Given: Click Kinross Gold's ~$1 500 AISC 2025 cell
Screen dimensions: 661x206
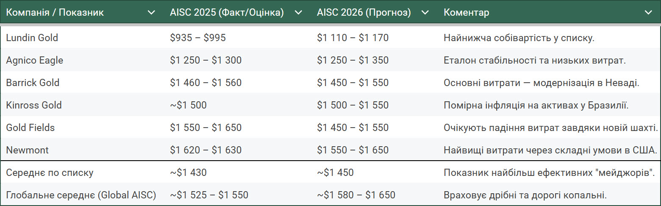Looking at the screenshot, I should 188,105.
